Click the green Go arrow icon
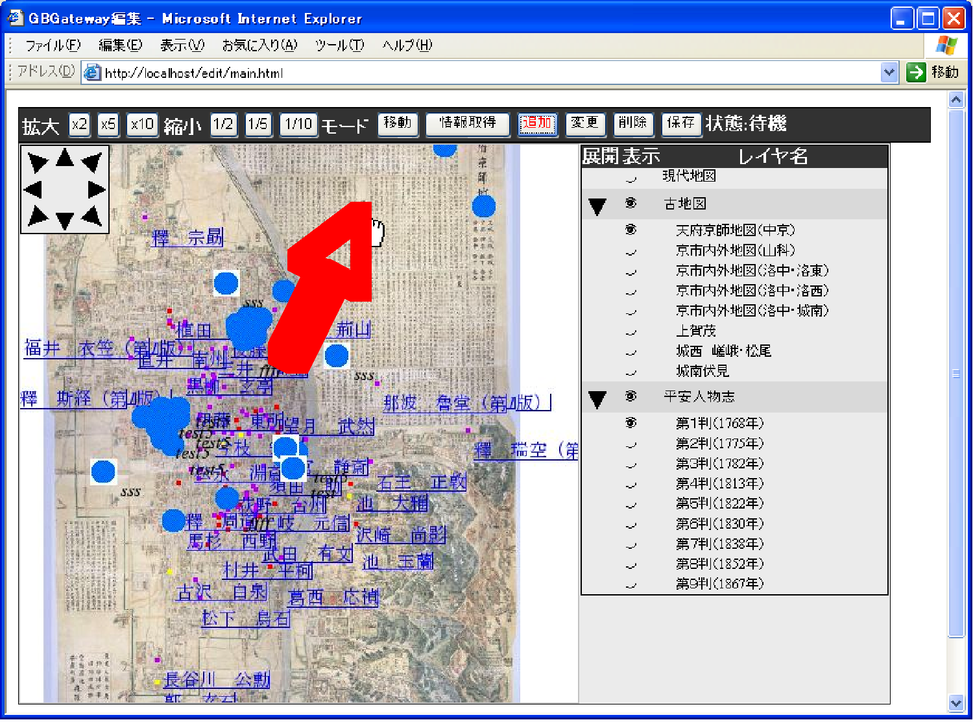973x722 pixels. [x=915, y=72]
